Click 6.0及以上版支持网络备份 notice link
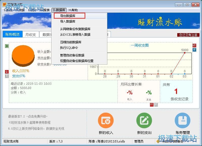 36,129
